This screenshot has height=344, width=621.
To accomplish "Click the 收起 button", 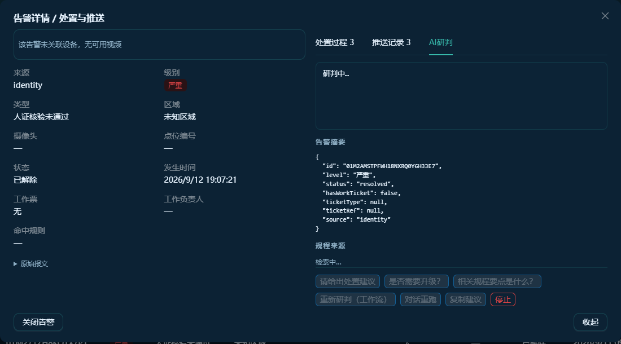I will tap(590, 322).
